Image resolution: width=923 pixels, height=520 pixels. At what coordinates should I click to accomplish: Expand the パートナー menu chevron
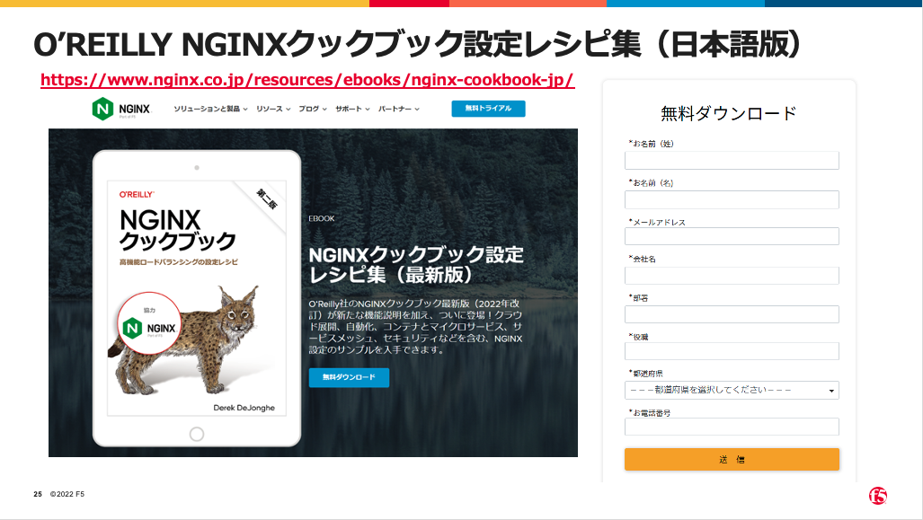417,109
